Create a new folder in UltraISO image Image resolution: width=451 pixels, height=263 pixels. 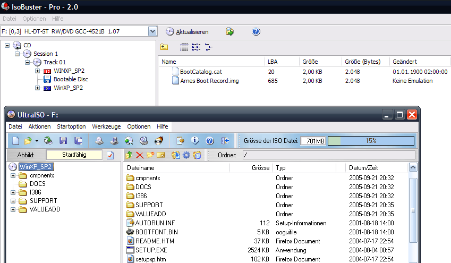(150, 155)
